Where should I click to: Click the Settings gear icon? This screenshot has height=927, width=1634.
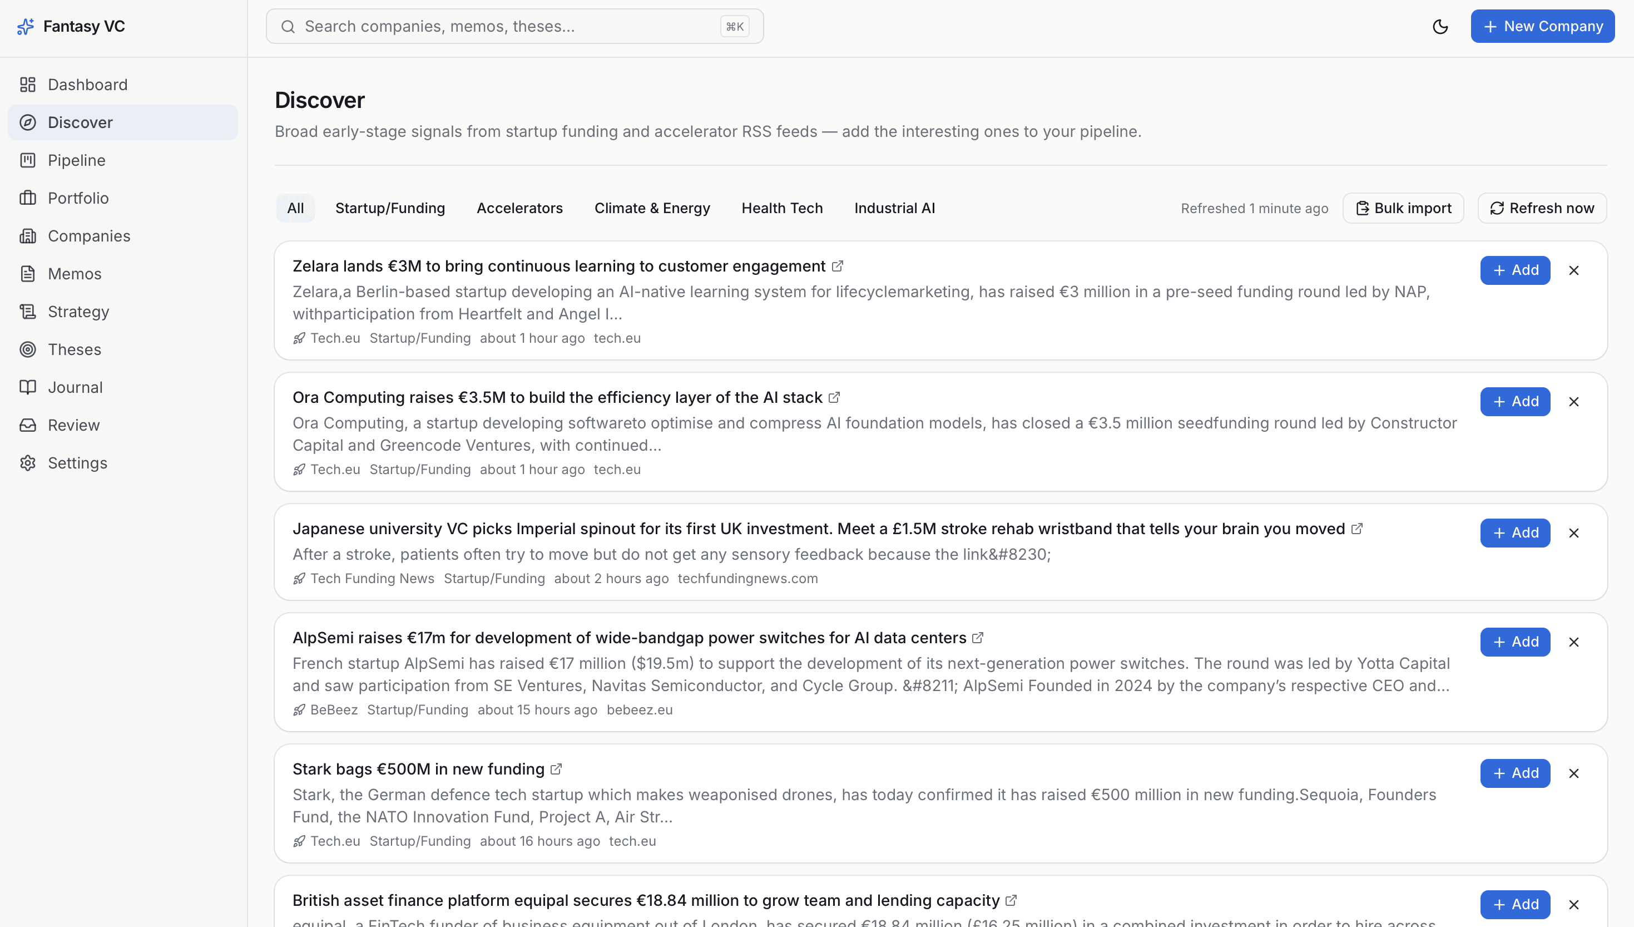point(27,463)
